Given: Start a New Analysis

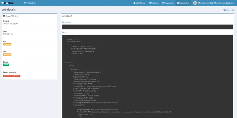Looking at the screenshot, I should [31, 3].
